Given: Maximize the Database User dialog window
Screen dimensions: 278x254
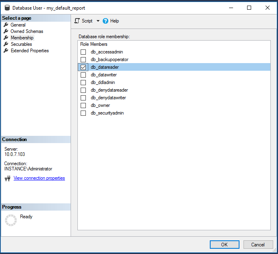Looking at the screenshot, I should (x=249, y=8).
